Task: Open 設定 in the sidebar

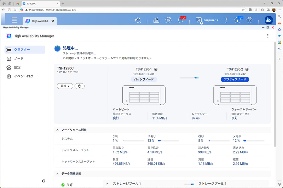Action: (x=25, y=67)
